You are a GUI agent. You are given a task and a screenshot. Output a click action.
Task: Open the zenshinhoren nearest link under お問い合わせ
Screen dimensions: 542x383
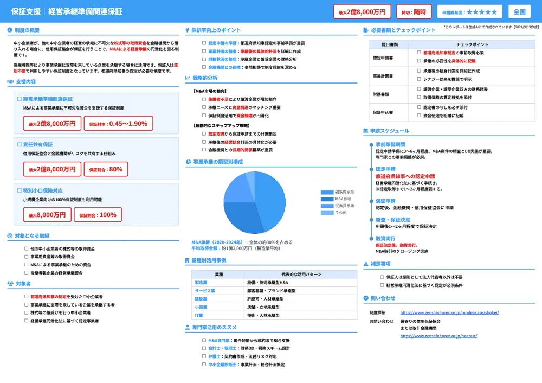coord(438,335)
